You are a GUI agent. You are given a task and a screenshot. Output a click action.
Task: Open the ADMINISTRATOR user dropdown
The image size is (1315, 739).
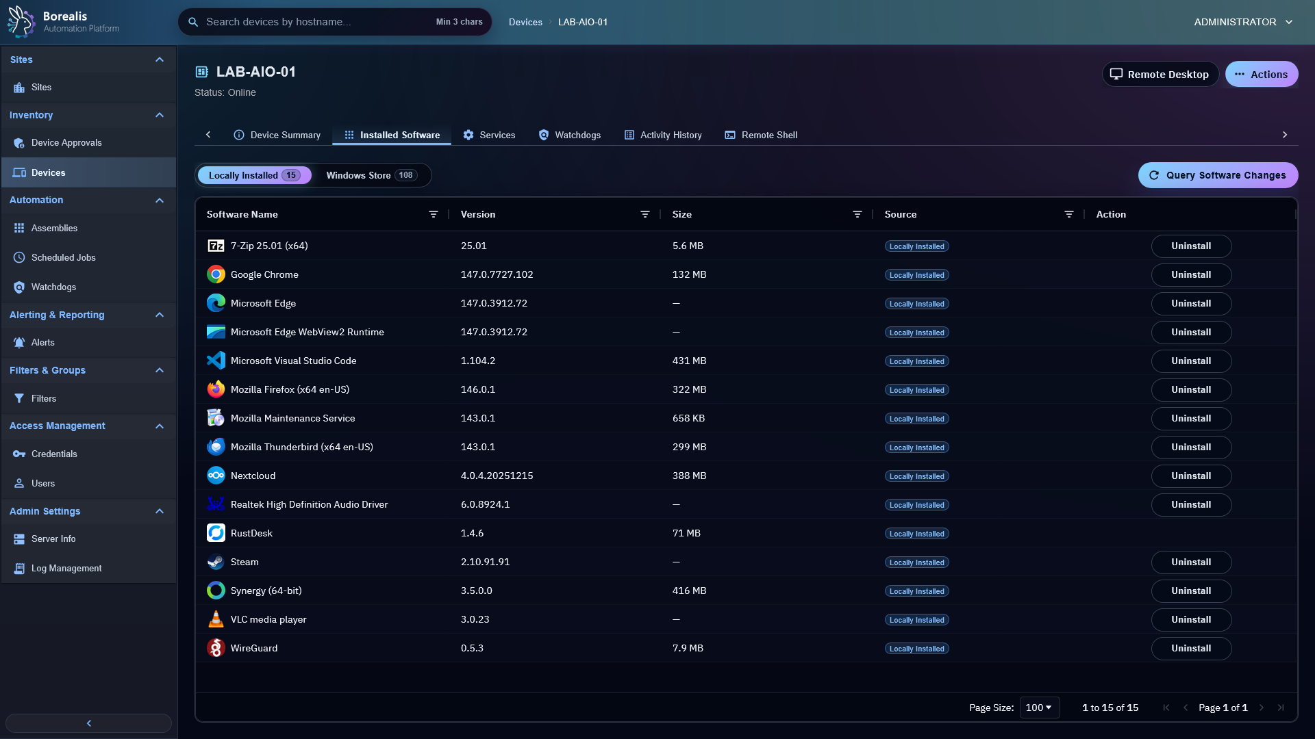(1243, 22)
